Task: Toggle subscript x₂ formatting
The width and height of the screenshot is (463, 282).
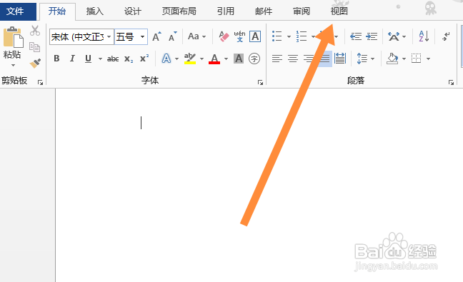Action: pyautogui.click(x=129, y=59)
